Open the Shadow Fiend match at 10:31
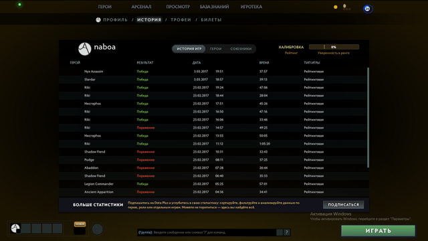Viewport: 428px width, 241px height. pyautogui.click(x=213, y=152)
